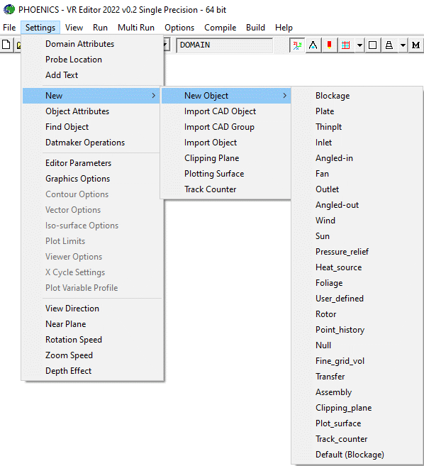Expand the New Object submenu arrow
Image resolution: width=424 pixels, height=466 pixels.
(284, 96)
